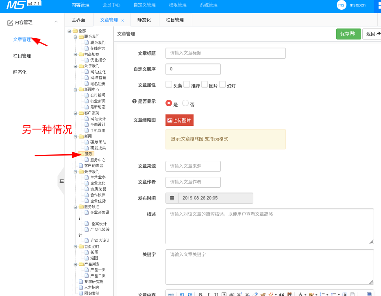Click the font color A icon
The height and width of the screenshot is (296, 381).
[300, 294]
